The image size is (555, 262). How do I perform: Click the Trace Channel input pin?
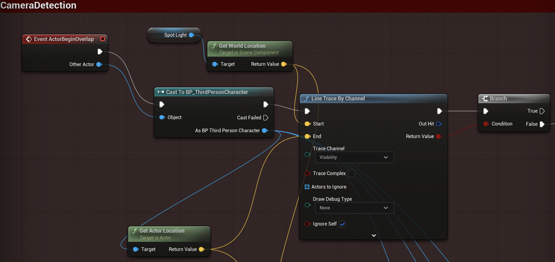[x=307, y=154]
